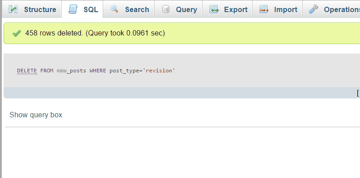
Task: Open the Structure tab
Action: (x=32, y=9)
